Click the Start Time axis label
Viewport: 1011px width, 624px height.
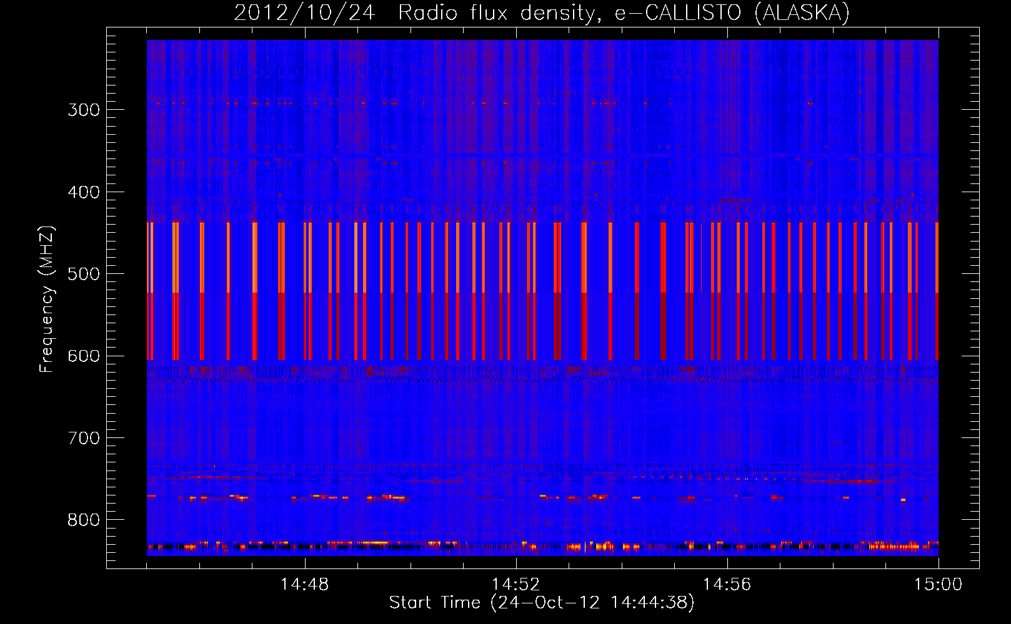tap(542, 603)
